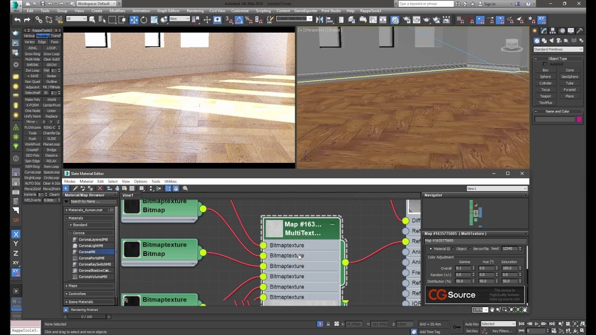This screenshot has height=335, width=596.
Task: Click the time slider showing 0 / 100
Action: pyautogui.click(x=87, y=316)
